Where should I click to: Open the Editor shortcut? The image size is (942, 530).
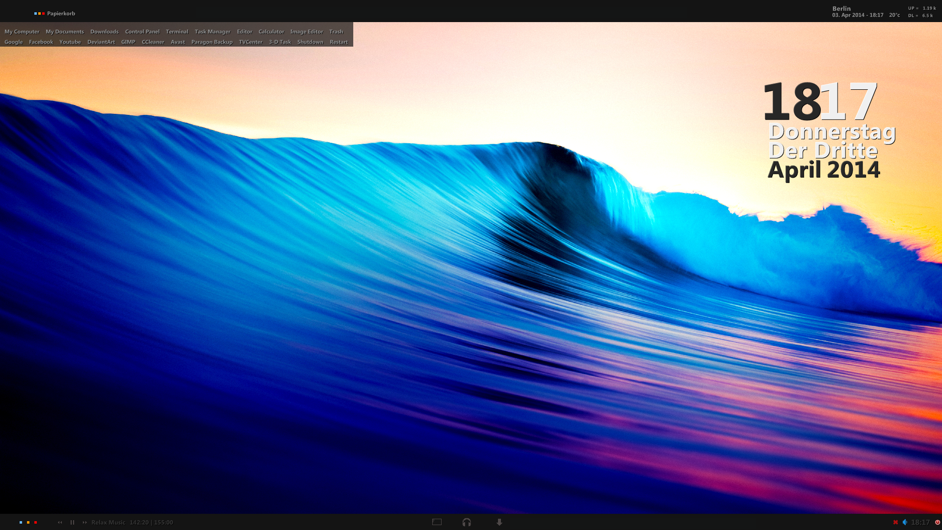245,31
